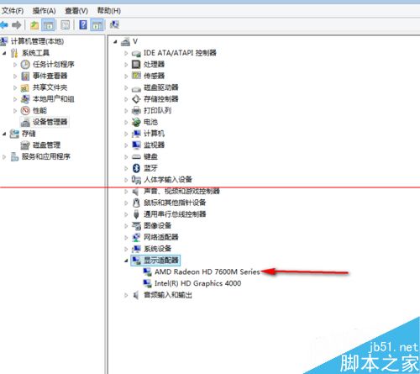The image size is (420, 374).
Task: Click the Properties toolbar icon
Action: (x=66, y=25)
